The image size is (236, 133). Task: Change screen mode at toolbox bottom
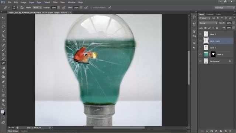[3, 123]
